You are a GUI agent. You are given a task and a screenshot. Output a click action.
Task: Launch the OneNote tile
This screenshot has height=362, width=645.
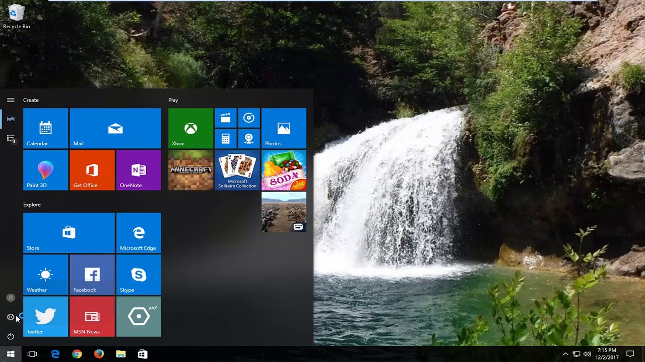tap(139, 170)
